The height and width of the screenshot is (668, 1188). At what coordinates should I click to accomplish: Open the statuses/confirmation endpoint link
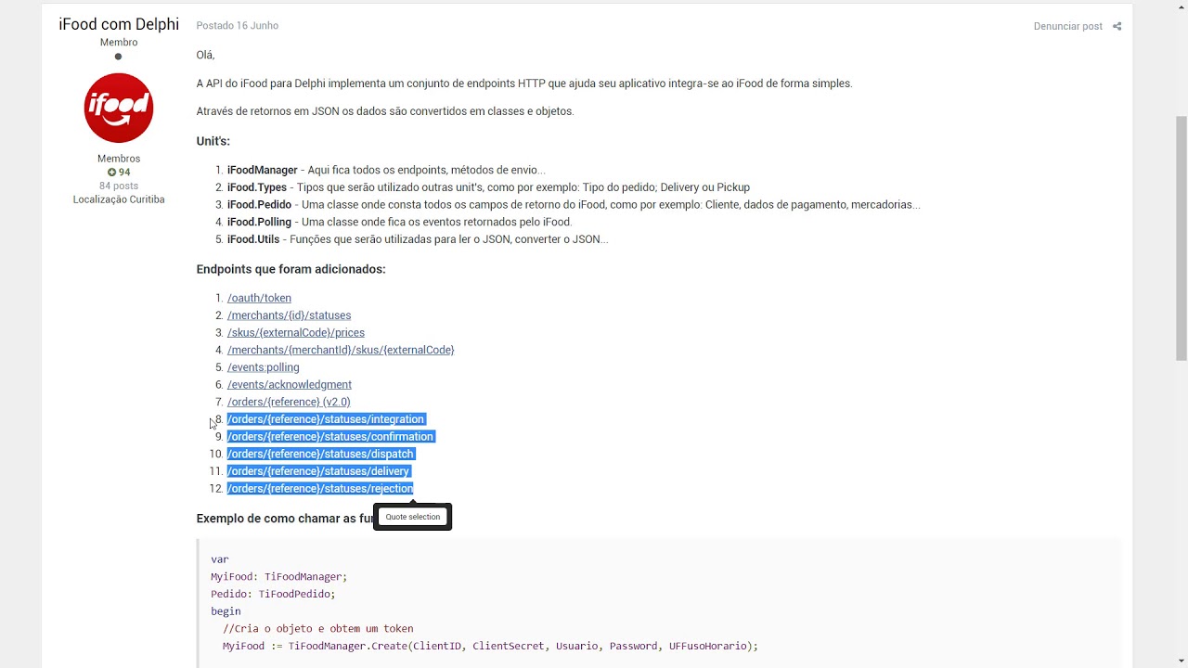(x=330, y=437)
